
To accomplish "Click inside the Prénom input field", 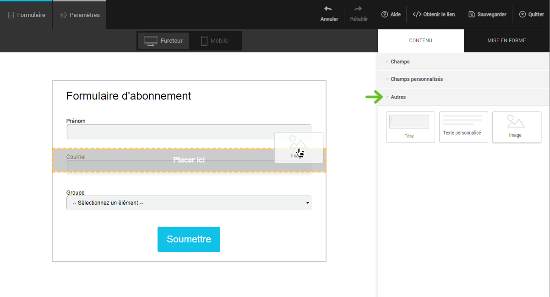I will (x=169, y=132).
